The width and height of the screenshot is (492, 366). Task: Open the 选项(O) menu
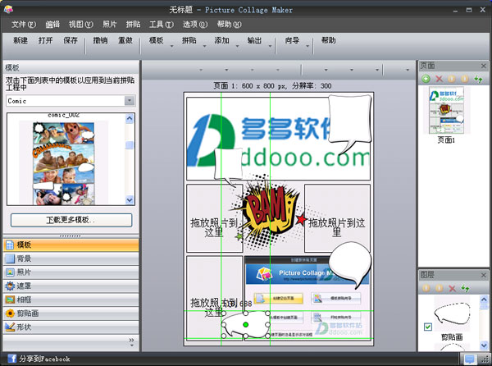pos(195,24)
